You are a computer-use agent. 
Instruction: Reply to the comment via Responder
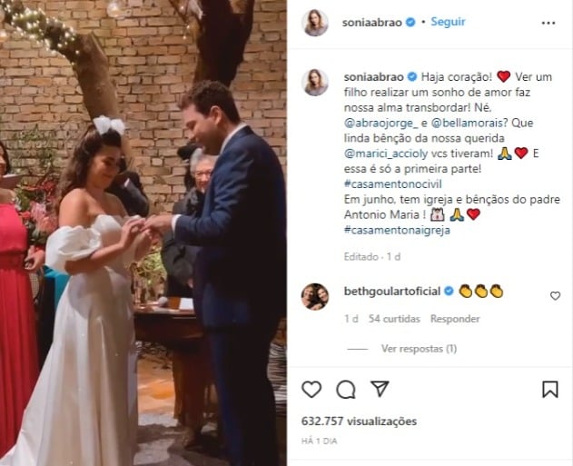pos(455,319)
